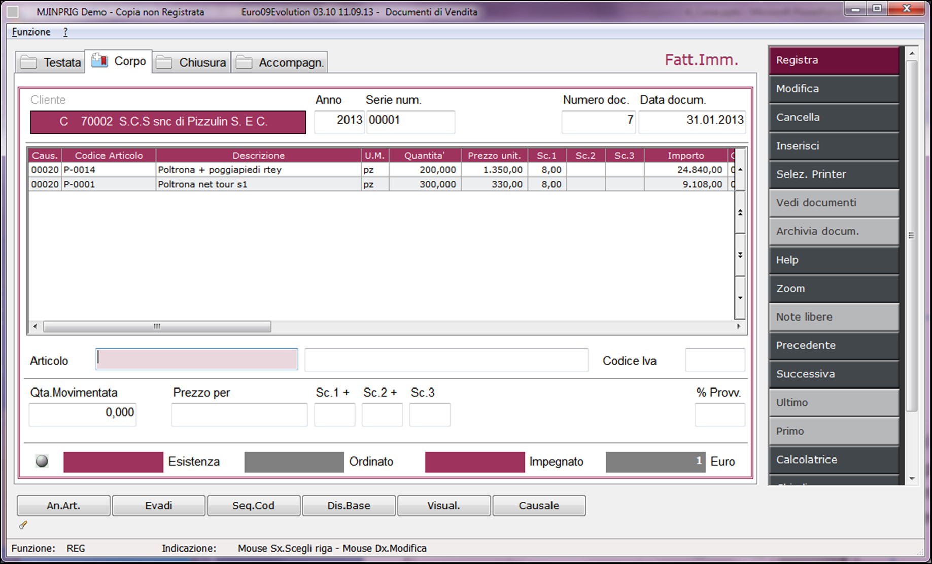Click the Impegnato colored box

pos(475,462)
